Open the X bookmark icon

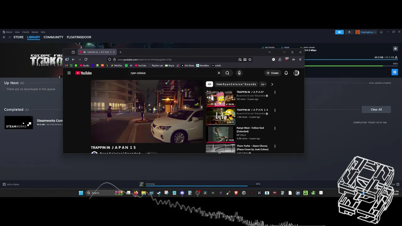107,66
